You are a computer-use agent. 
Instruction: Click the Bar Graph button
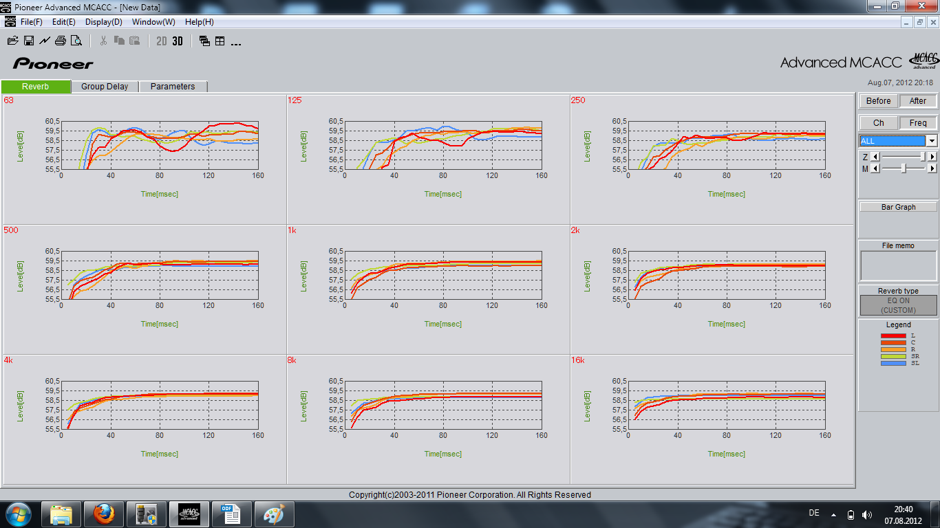(x=898, y=207)
